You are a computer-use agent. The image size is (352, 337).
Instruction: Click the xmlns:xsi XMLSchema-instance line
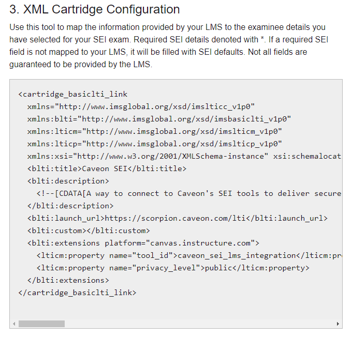click(184, 156)
